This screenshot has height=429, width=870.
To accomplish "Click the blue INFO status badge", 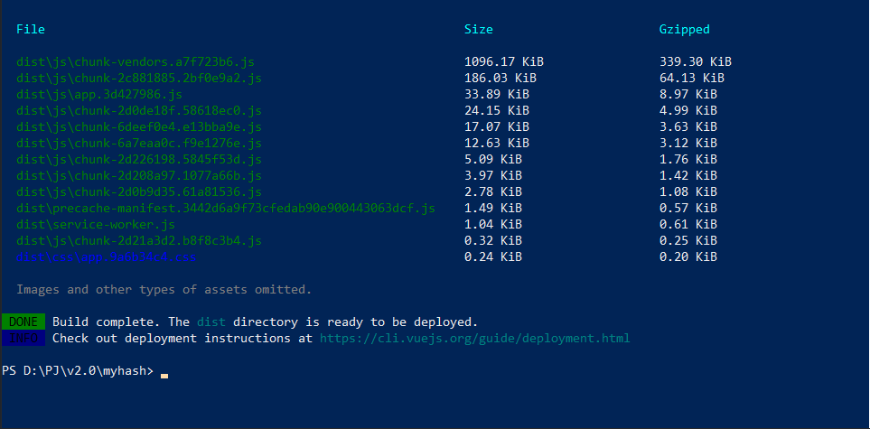I will (x=23, y=339).
